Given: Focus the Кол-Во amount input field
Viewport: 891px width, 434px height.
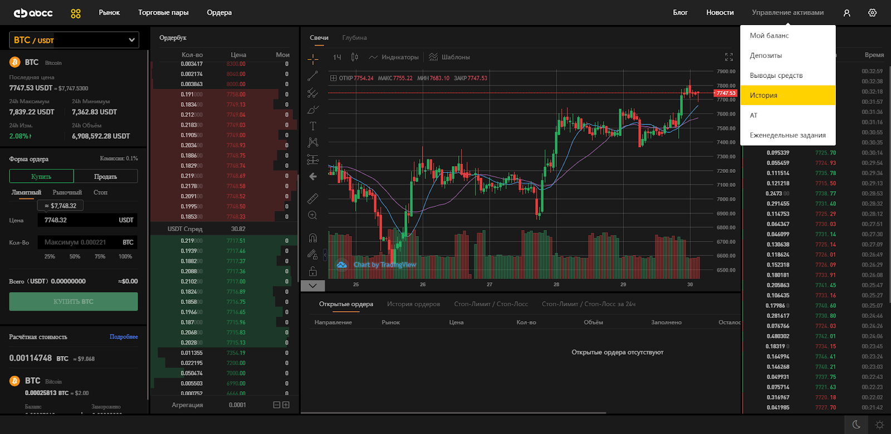Looking at the screenshot, I should coord(87,242).
